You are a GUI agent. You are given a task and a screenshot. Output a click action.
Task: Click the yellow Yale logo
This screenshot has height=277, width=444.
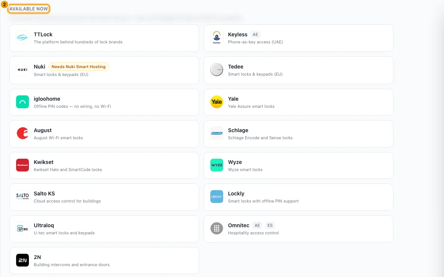[x=217, y=102]
